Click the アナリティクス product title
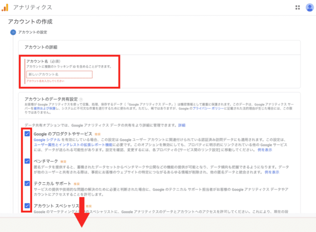Screen dimensions: 316x232 tap(33, 7)
